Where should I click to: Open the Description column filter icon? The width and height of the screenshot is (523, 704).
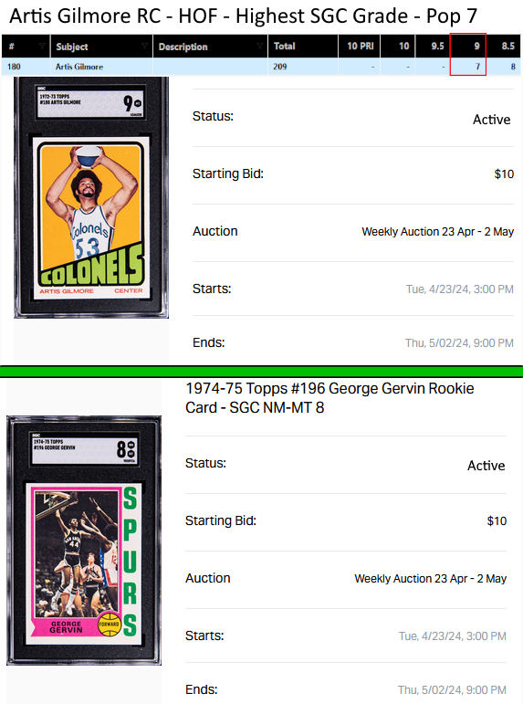[259, 46]
